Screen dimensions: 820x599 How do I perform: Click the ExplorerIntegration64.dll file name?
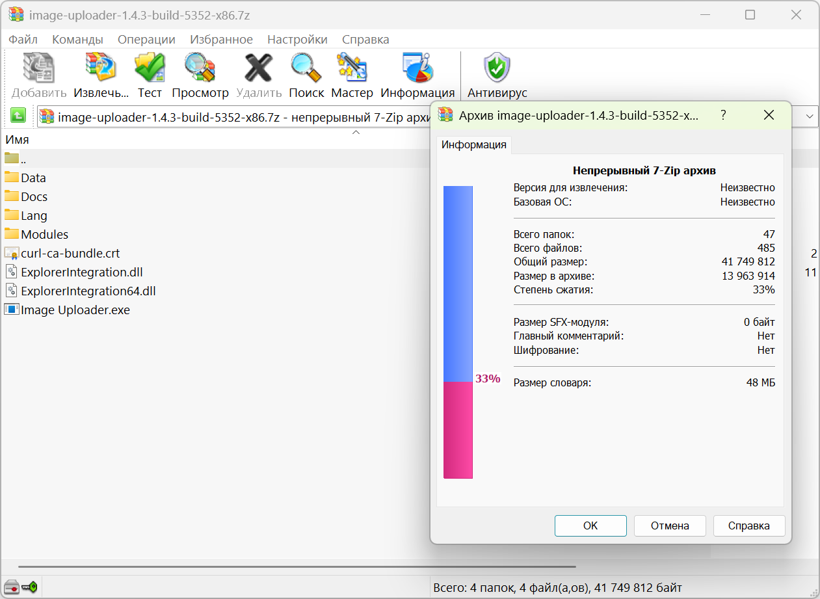point(88,291)
